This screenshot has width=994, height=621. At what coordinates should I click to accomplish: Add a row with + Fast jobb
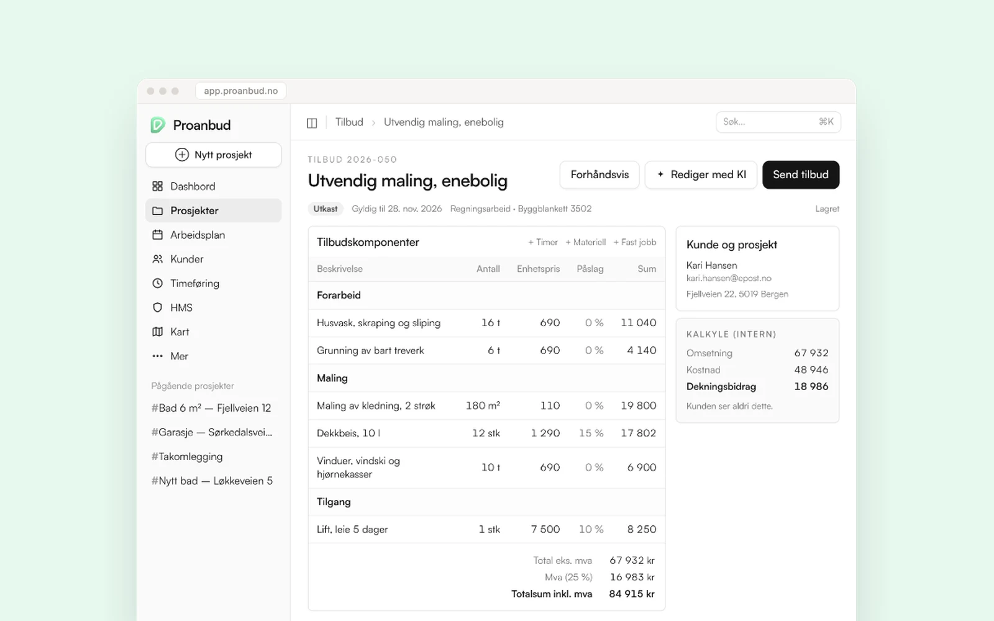[634, 242]
